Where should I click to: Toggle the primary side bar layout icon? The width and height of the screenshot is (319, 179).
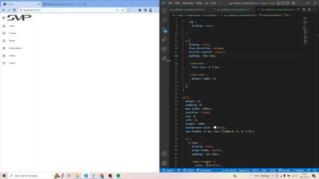click(x=279, y=3)
